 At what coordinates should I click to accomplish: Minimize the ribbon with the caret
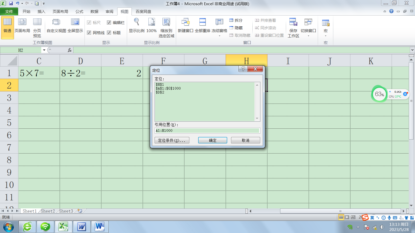tap(385, 11)
